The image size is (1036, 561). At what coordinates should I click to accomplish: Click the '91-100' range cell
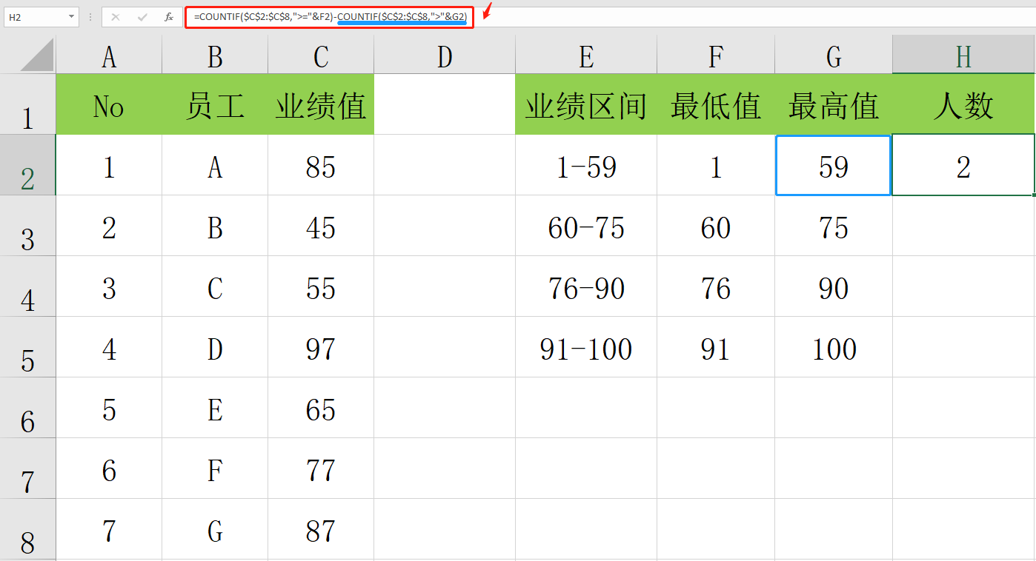[586, 347]
